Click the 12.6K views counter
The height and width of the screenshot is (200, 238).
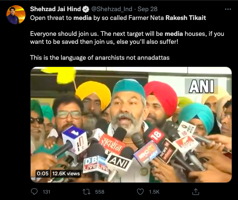coord(66,173)
